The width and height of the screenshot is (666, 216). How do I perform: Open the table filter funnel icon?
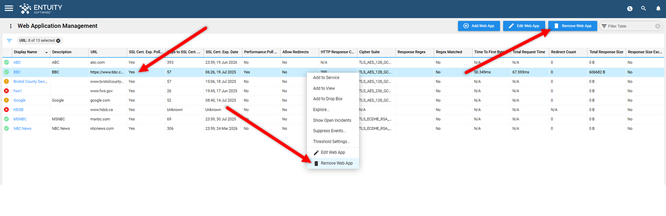click(9, 41)
